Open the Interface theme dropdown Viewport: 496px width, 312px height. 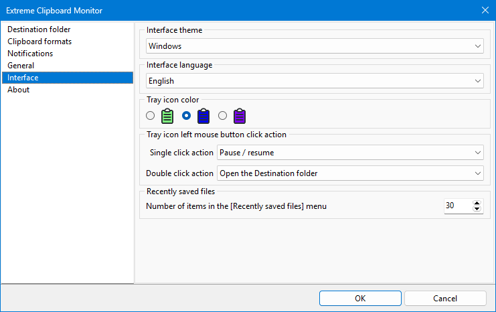(315, 46)
